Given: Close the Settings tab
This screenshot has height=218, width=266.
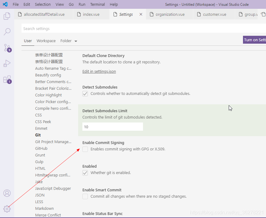Looking at the screenshot, I should pos(141,15).
